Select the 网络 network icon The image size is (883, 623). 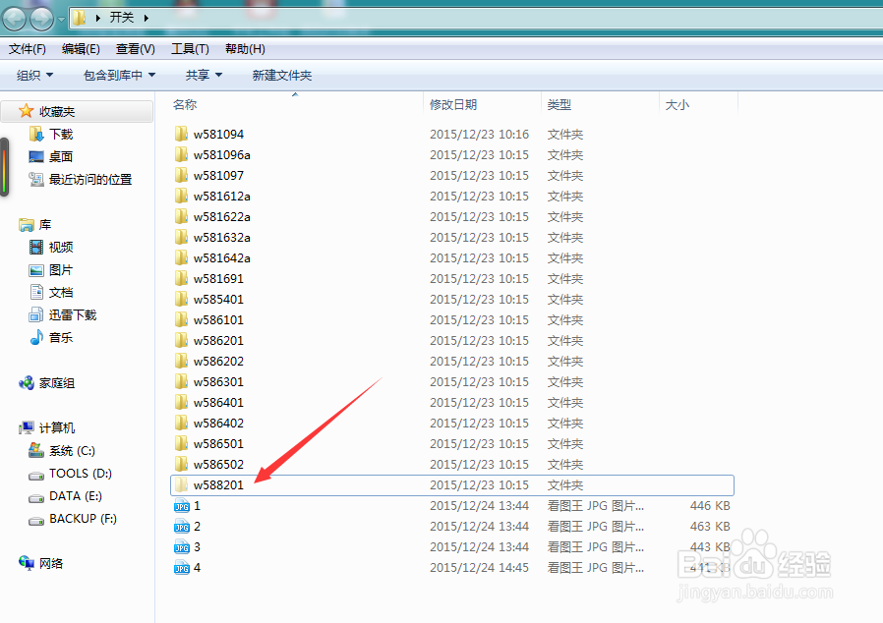point(26,563)
